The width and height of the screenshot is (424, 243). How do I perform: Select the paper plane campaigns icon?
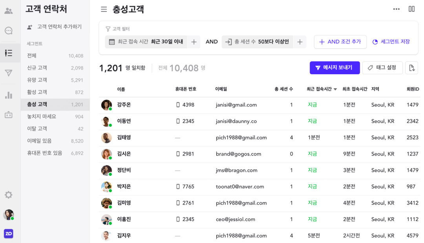(9, 73)
